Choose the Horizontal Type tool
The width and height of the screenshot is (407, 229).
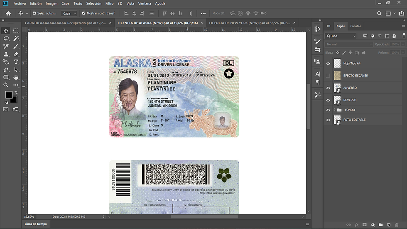(16, 62)
